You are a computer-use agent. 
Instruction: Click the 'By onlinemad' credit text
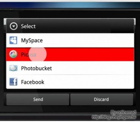click(123, 112)
